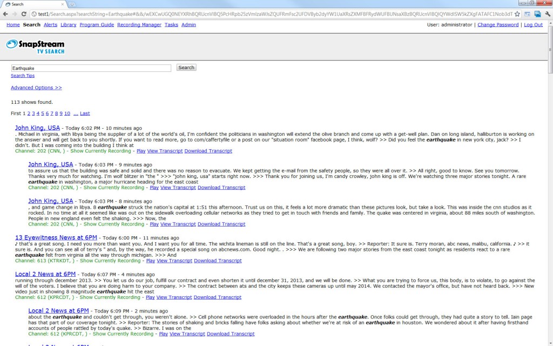Open the Search Tips link
The height and width of the screenshot is (346, 553).
(23, 76)
